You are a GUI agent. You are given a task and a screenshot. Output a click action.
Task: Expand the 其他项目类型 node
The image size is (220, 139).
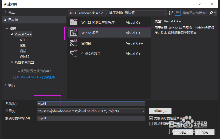point(12,62)
